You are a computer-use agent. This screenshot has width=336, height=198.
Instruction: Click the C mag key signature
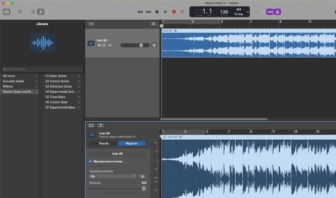click(x=239, y=14)
